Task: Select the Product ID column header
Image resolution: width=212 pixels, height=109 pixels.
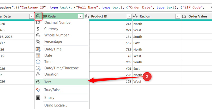Action: point(108,16)
